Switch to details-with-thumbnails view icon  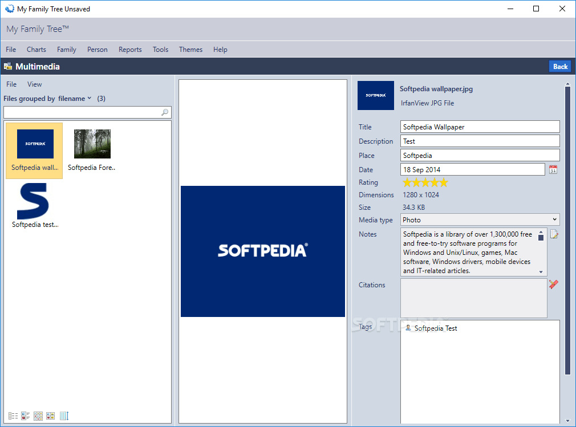click(25, 416)
